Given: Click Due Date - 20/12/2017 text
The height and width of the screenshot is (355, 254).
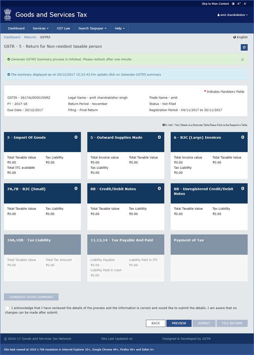Looking at the screenshot, I should point(25,110).
